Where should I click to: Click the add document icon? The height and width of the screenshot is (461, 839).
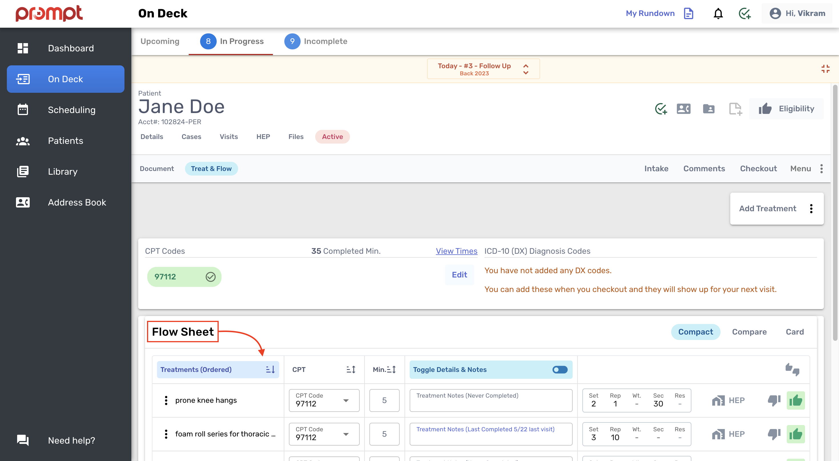tap(735, 109)
